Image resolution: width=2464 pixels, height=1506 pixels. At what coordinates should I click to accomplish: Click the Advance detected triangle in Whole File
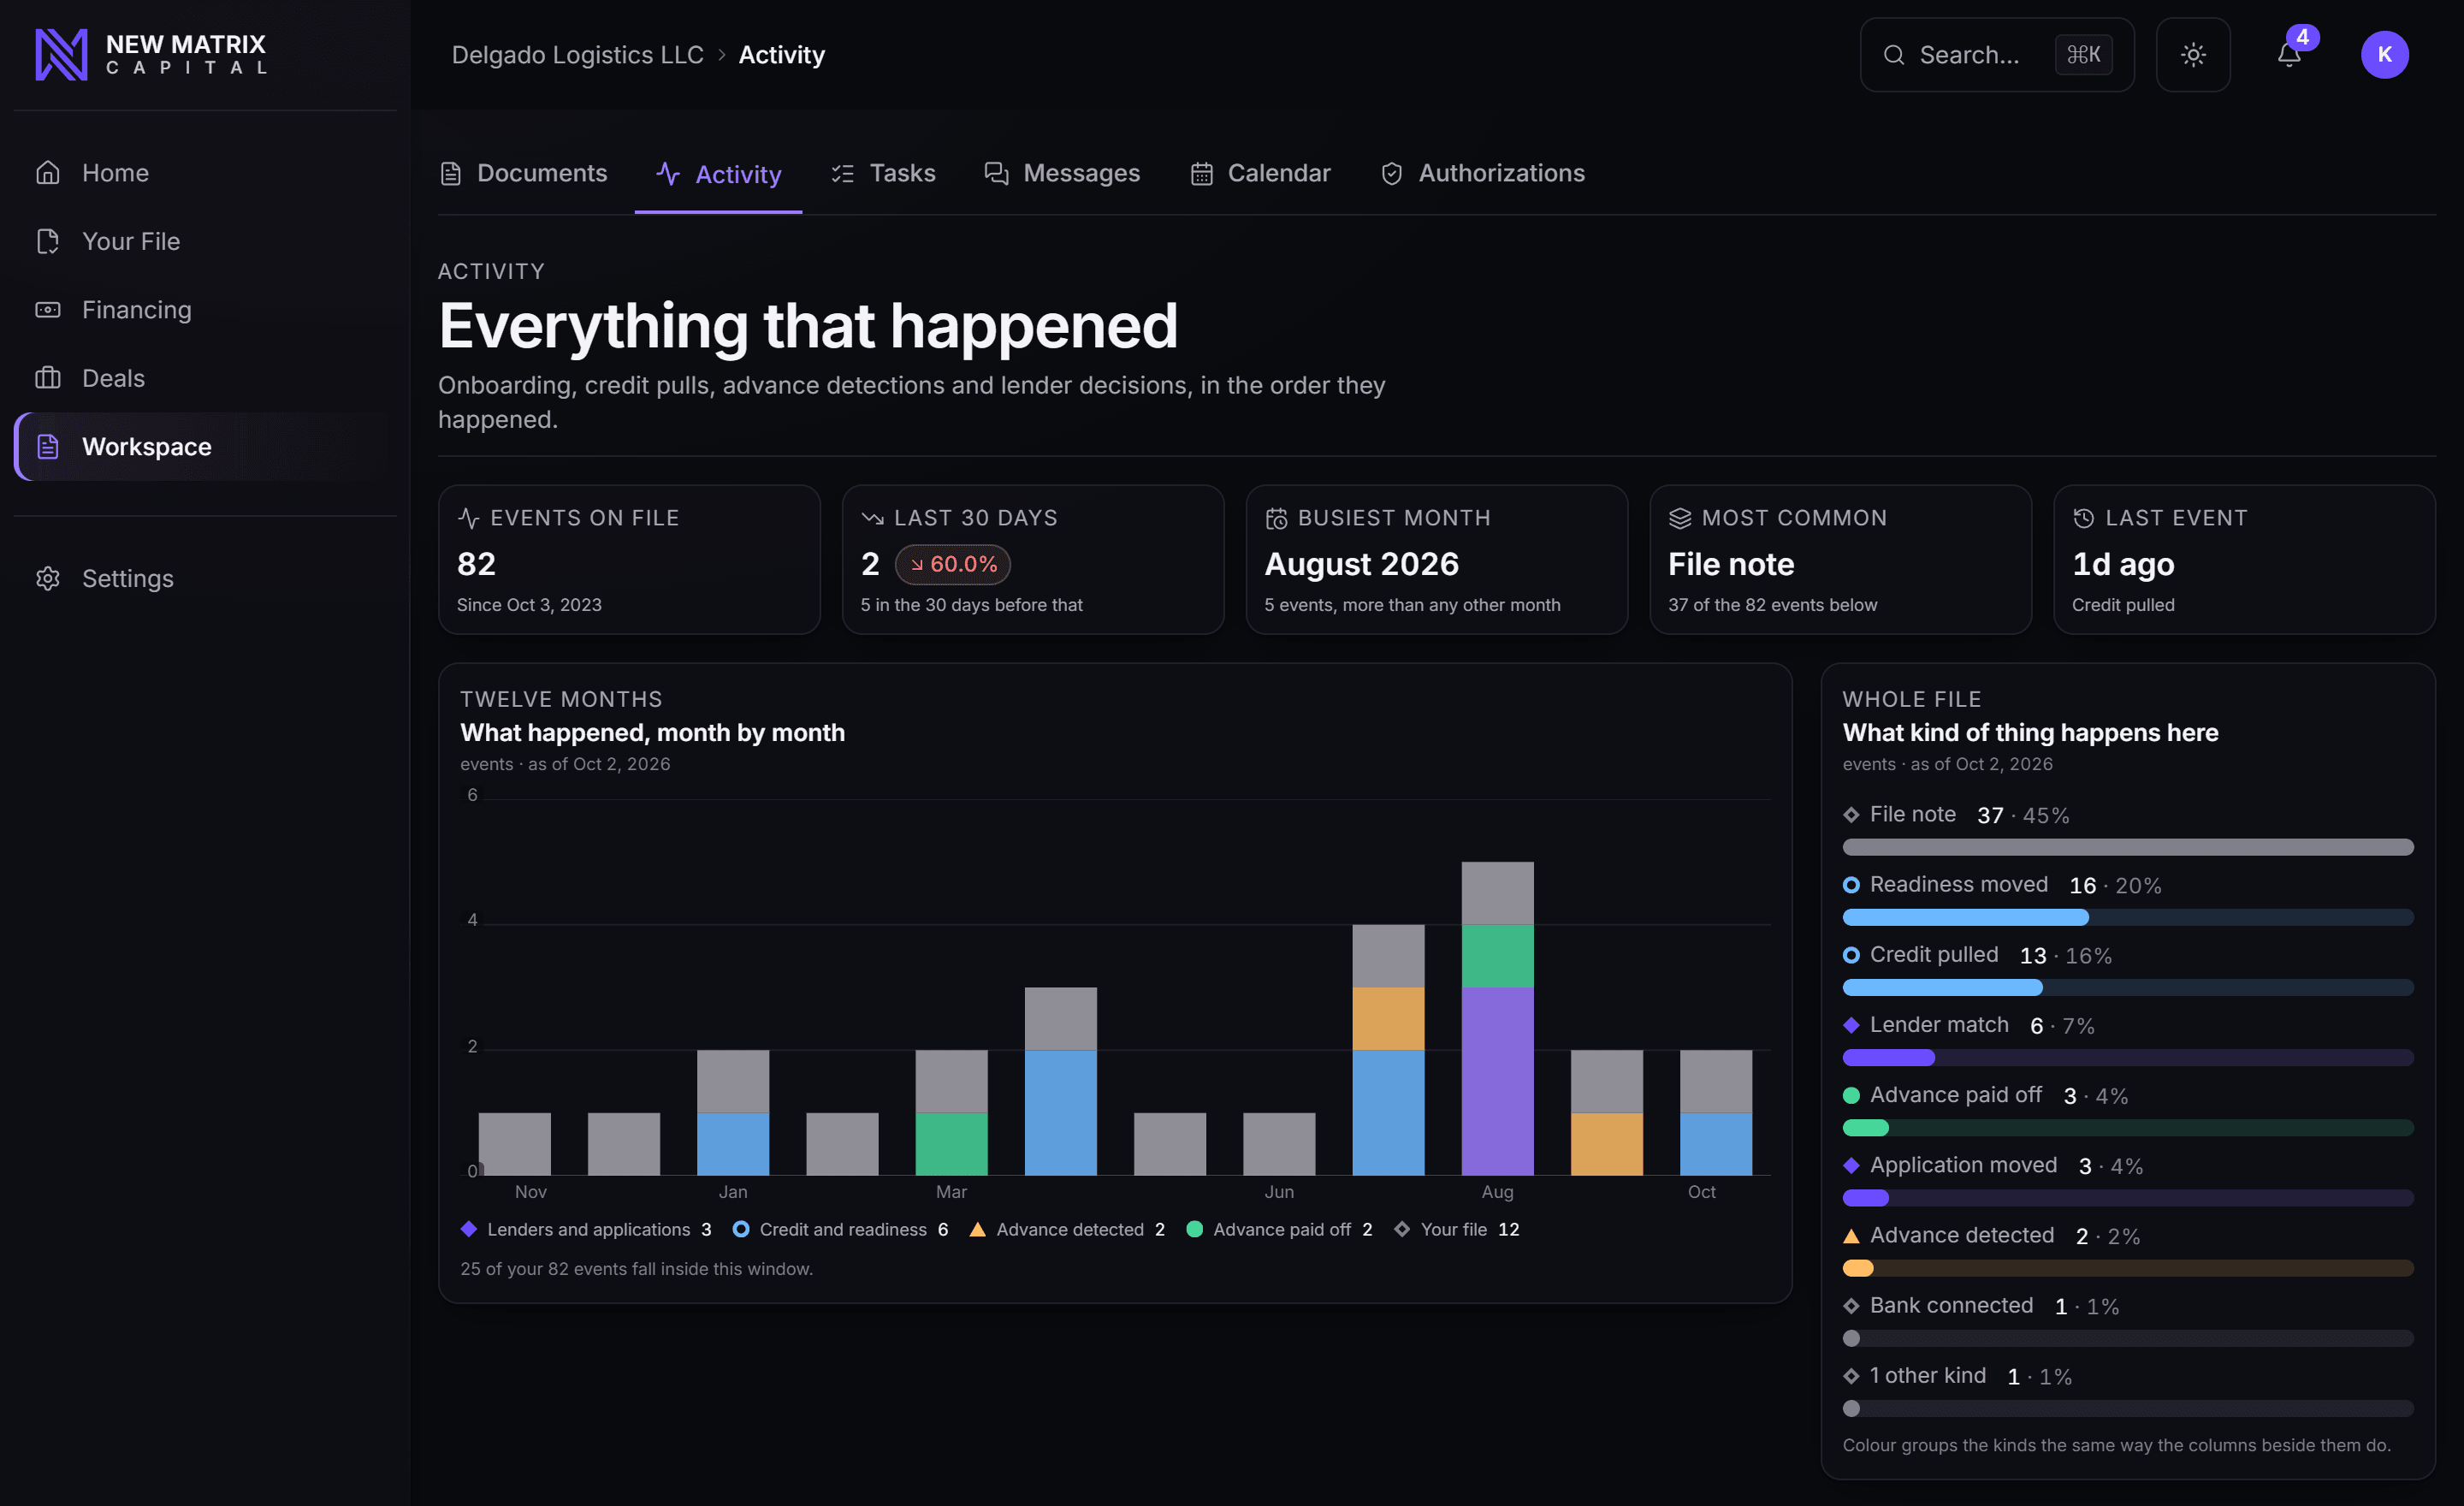(1851, 1236)
